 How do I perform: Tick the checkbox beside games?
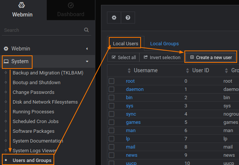coord(111,122)
